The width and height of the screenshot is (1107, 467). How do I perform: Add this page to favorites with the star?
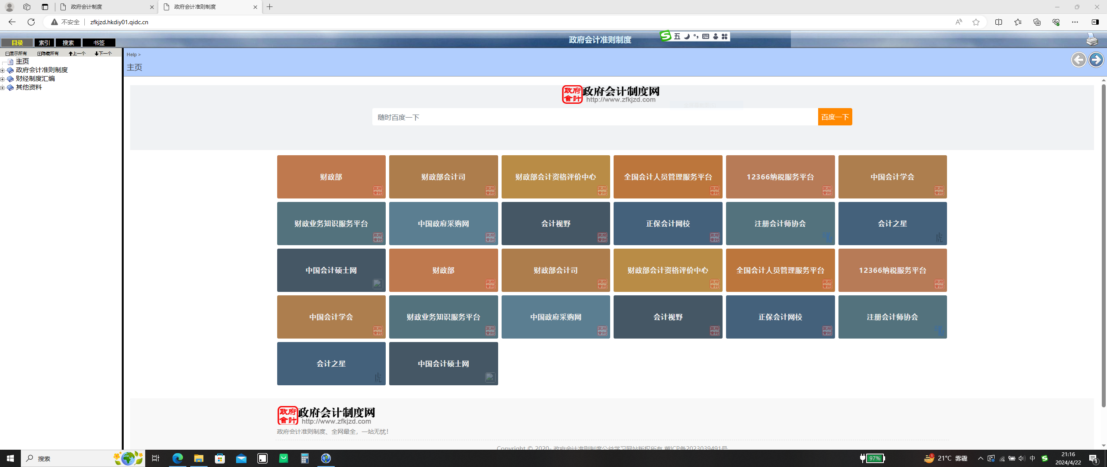pos(976,22)
